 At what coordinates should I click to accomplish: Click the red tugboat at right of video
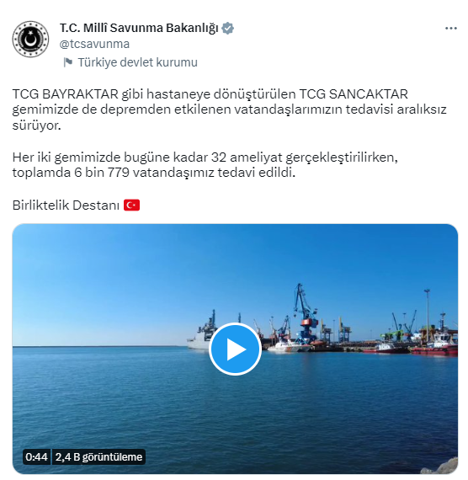coord(434,346)
